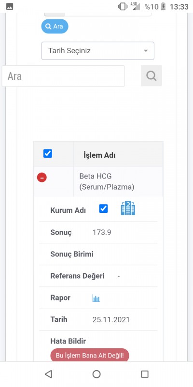Tap the recent apps square icon
This screenshot has width=193, height=387.
tap(145, 374)
